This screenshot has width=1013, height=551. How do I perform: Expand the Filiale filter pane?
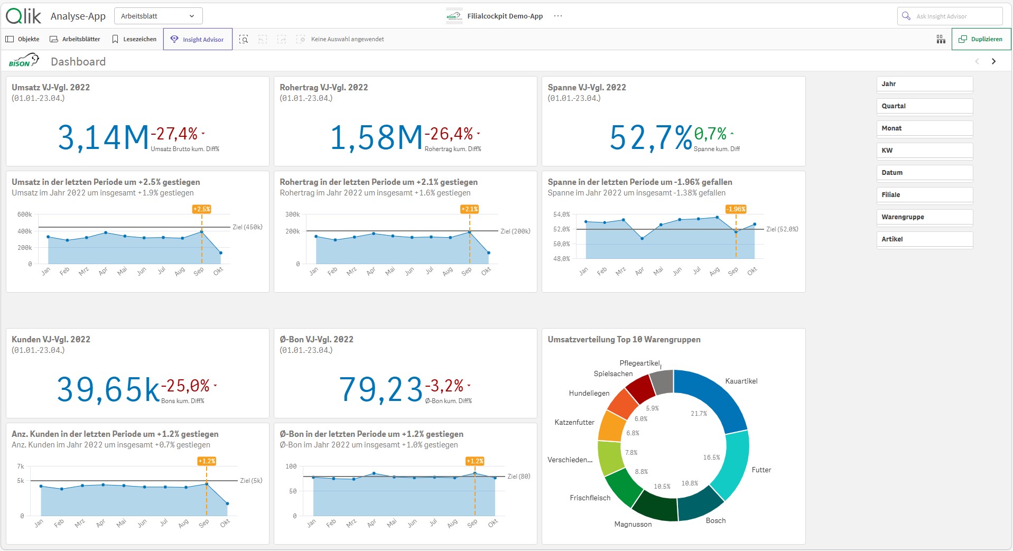click(924, 195)
